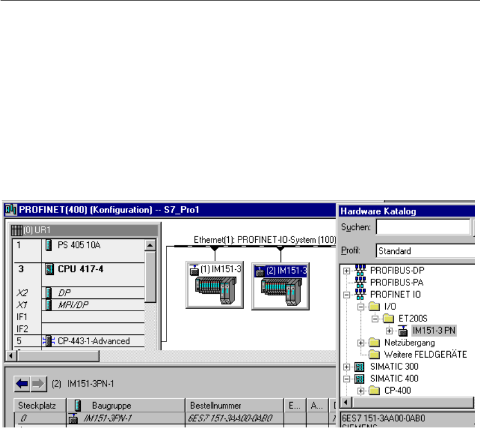Click the Baugruppe column header
Image resolution: width=480 pixels, height=429 pixels.
coord(125,405)
